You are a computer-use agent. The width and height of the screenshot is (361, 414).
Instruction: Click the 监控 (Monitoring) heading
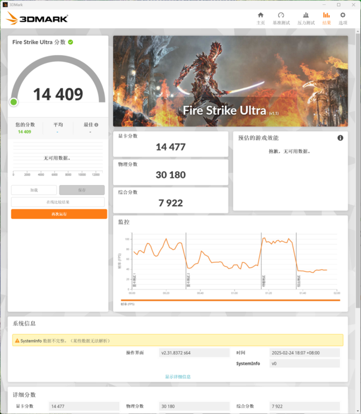click(124, 222)
